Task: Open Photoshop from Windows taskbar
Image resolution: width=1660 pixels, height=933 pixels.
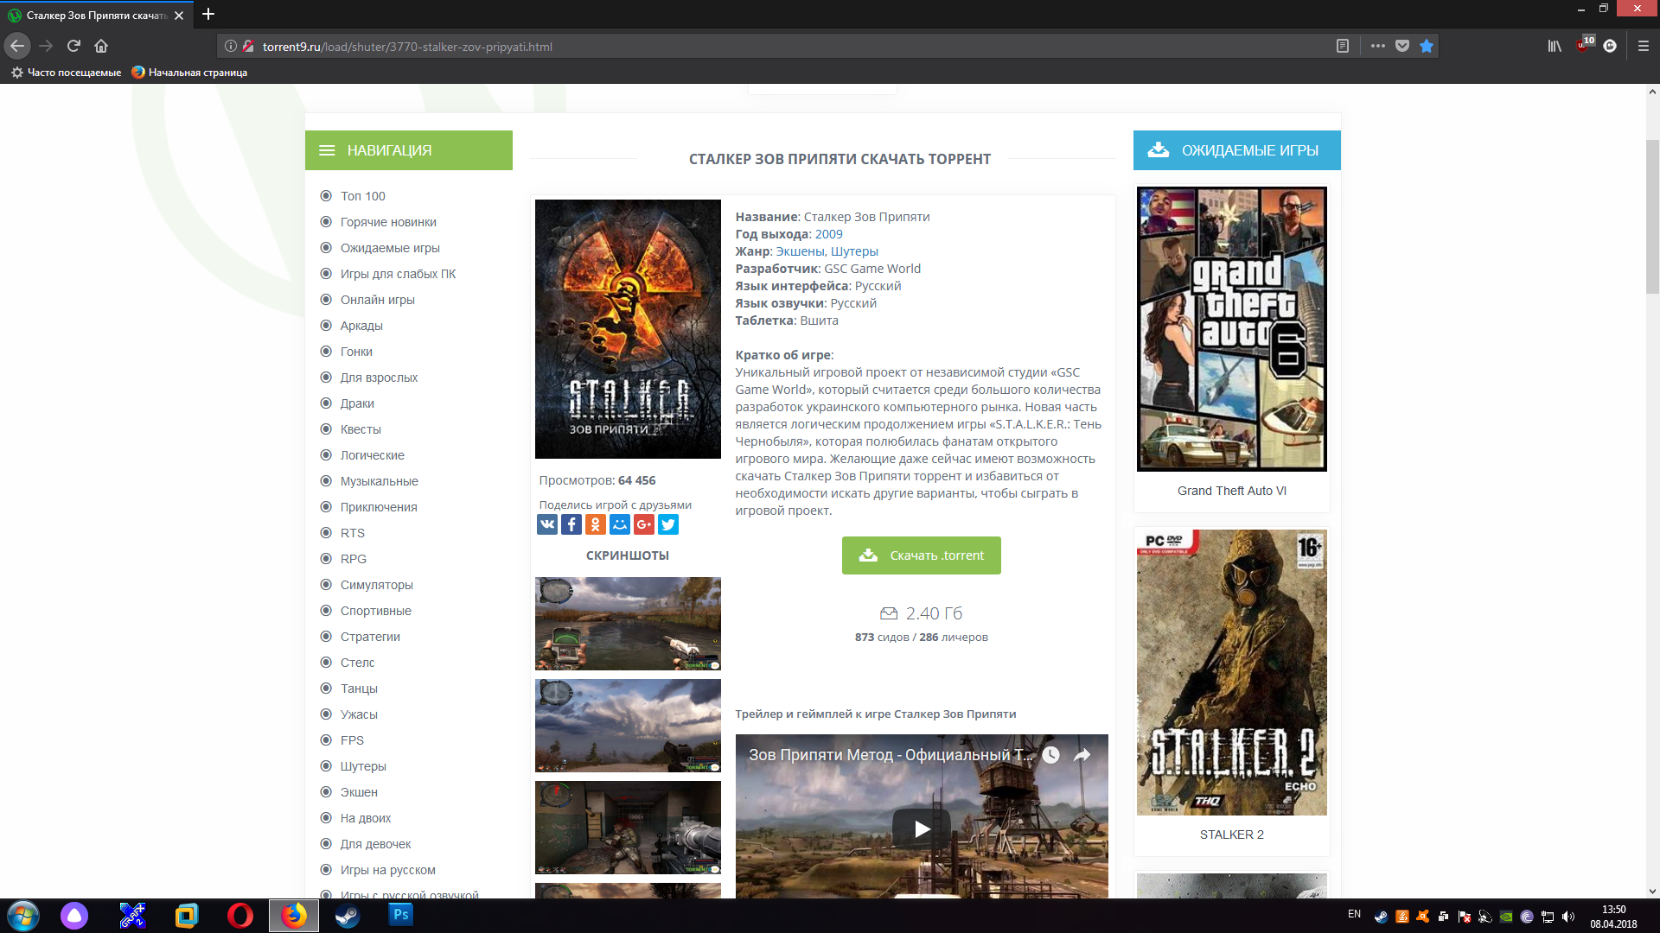Action: (400, 915)
